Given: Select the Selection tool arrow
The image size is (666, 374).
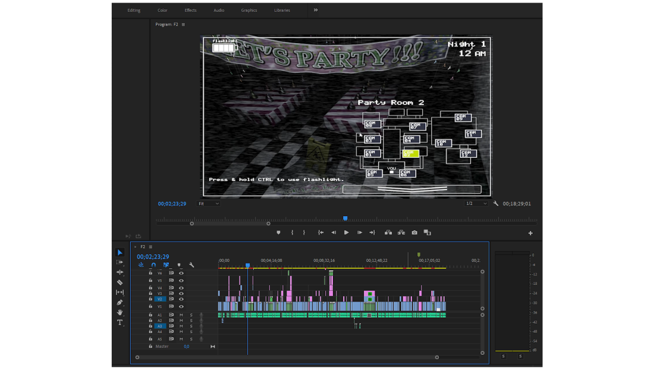Looking at the screenshot, I should point(120,253).
